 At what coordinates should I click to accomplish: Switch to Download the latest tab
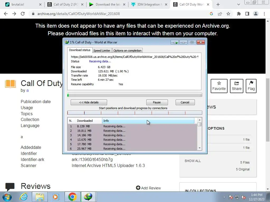pos(107,4)
